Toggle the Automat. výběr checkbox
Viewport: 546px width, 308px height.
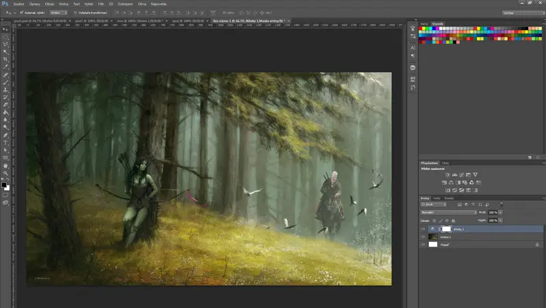[22, 12]
